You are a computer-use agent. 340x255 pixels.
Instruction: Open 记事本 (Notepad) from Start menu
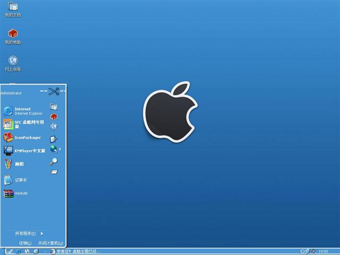coord(15,180)
